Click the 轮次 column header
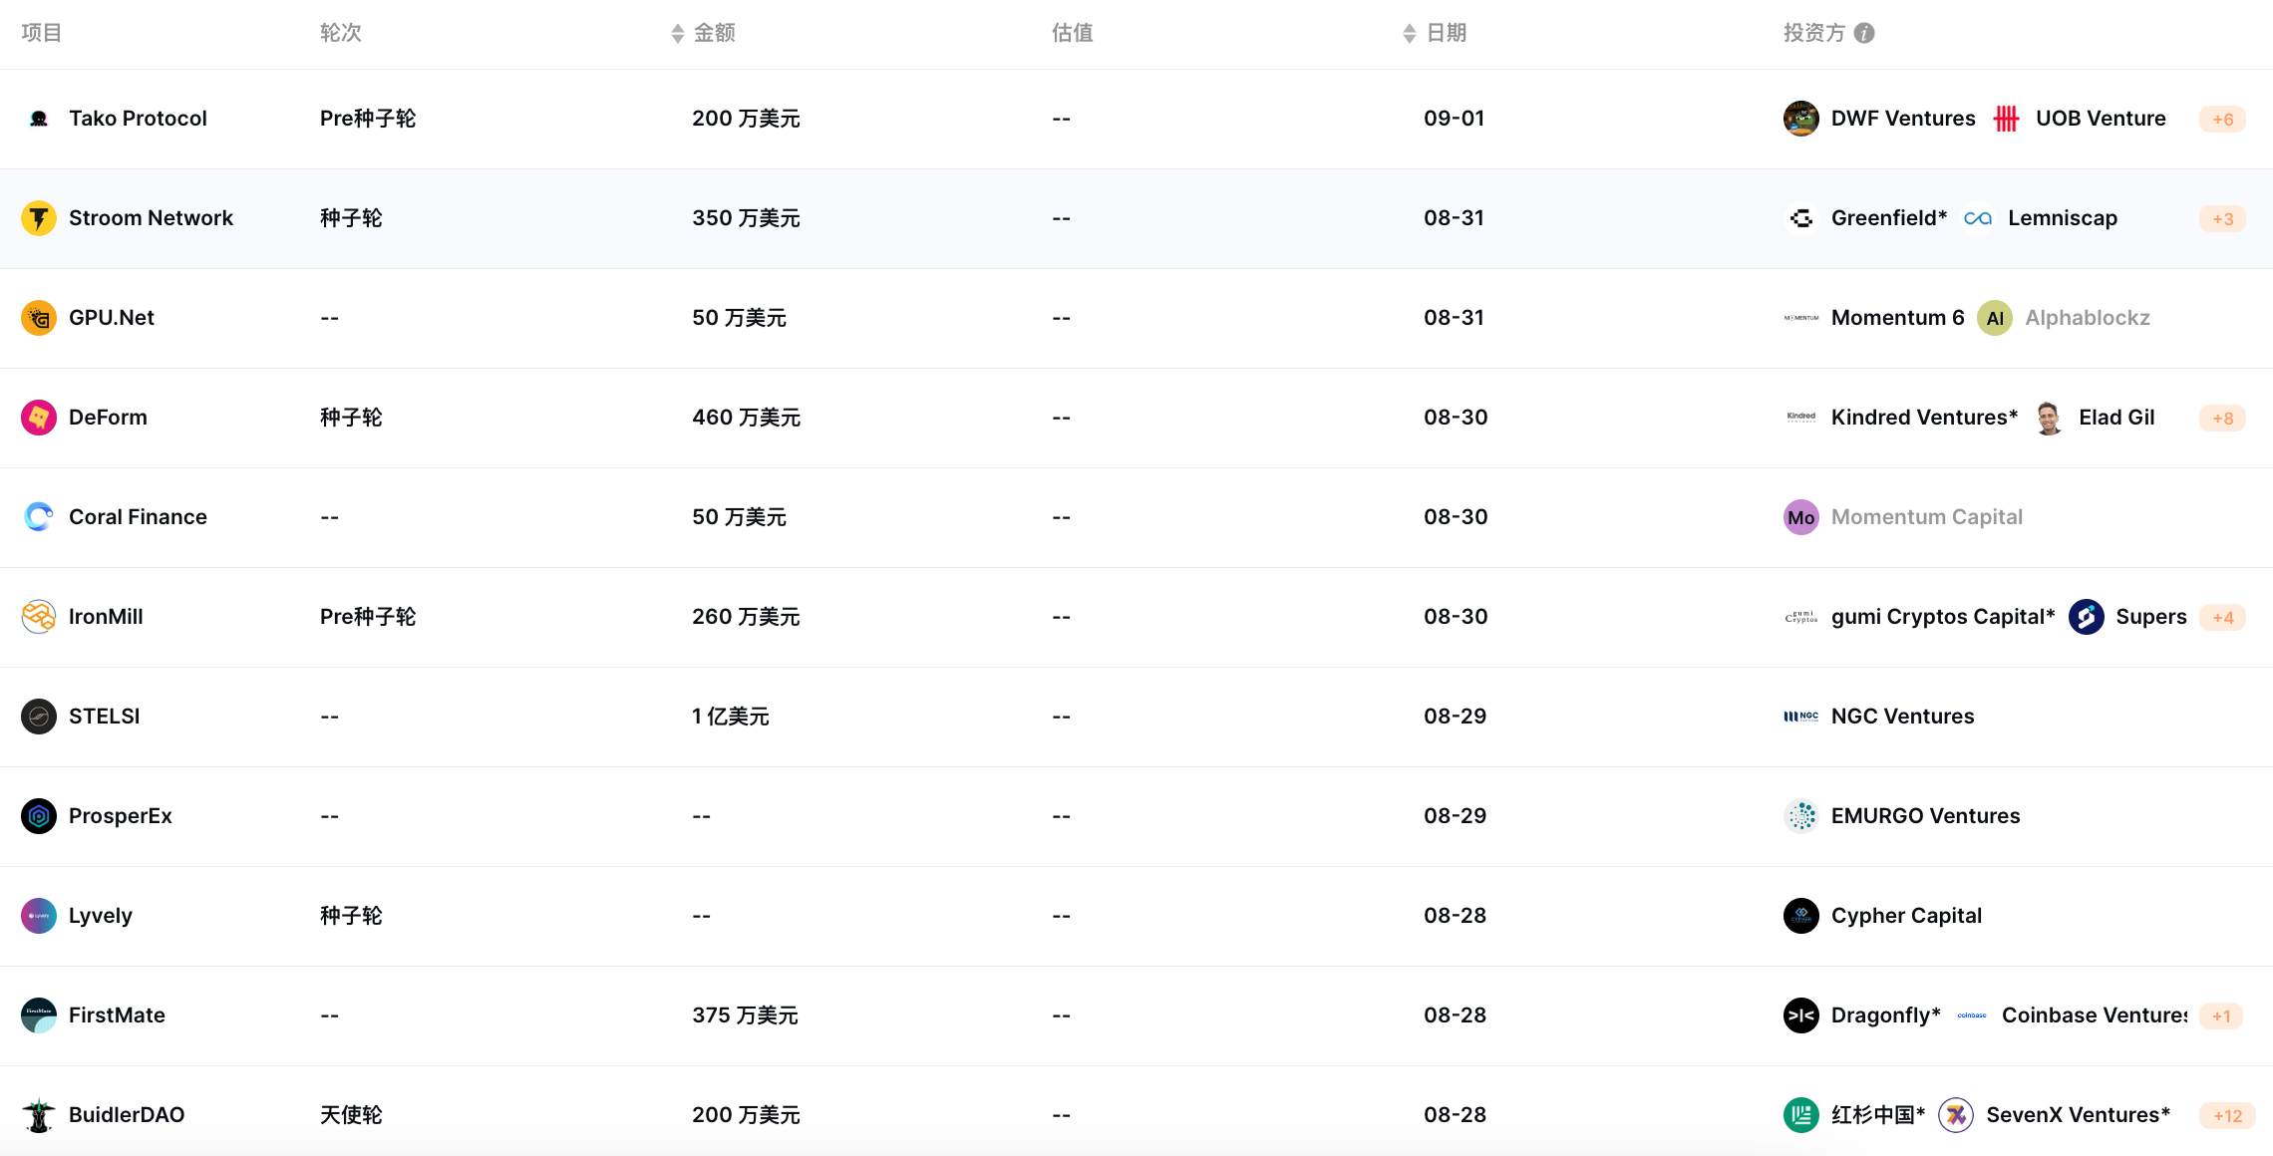The height and width of the screenshot is (1156, 2273). click(341, 33)
